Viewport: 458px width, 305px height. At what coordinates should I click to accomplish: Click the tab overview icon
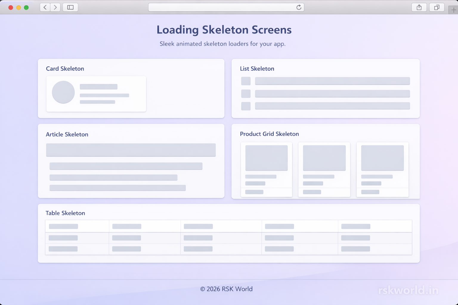click(x=437, y=7)
